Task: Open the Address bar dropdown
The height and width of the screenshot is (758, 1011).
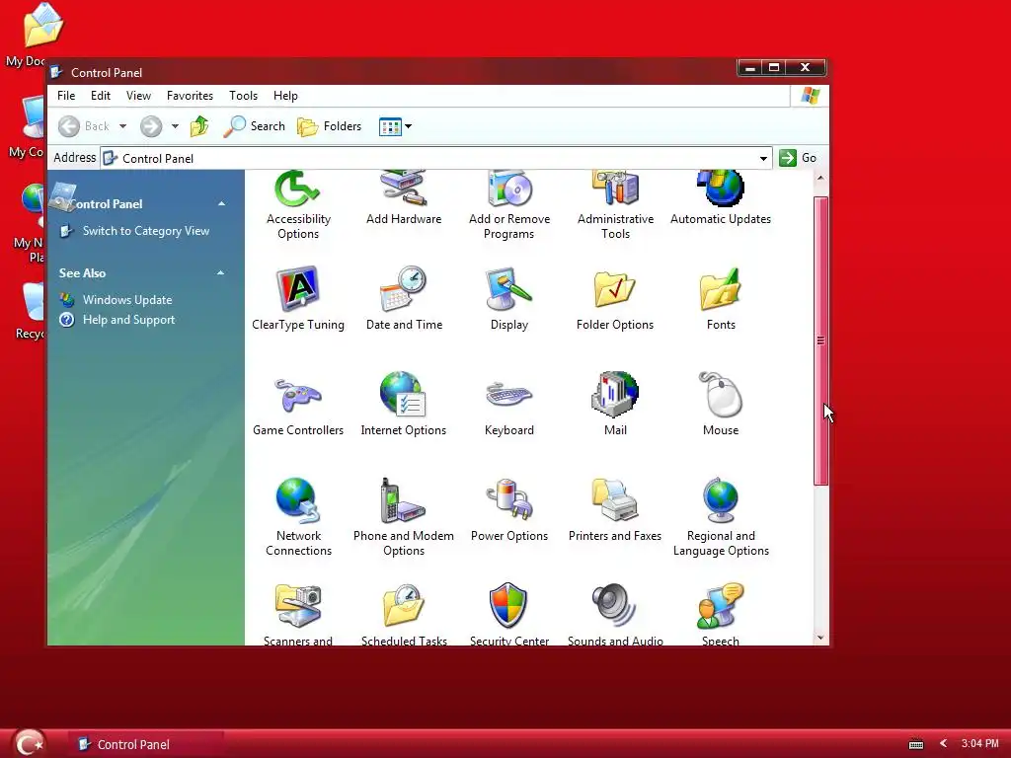Action: pos(763,159)
